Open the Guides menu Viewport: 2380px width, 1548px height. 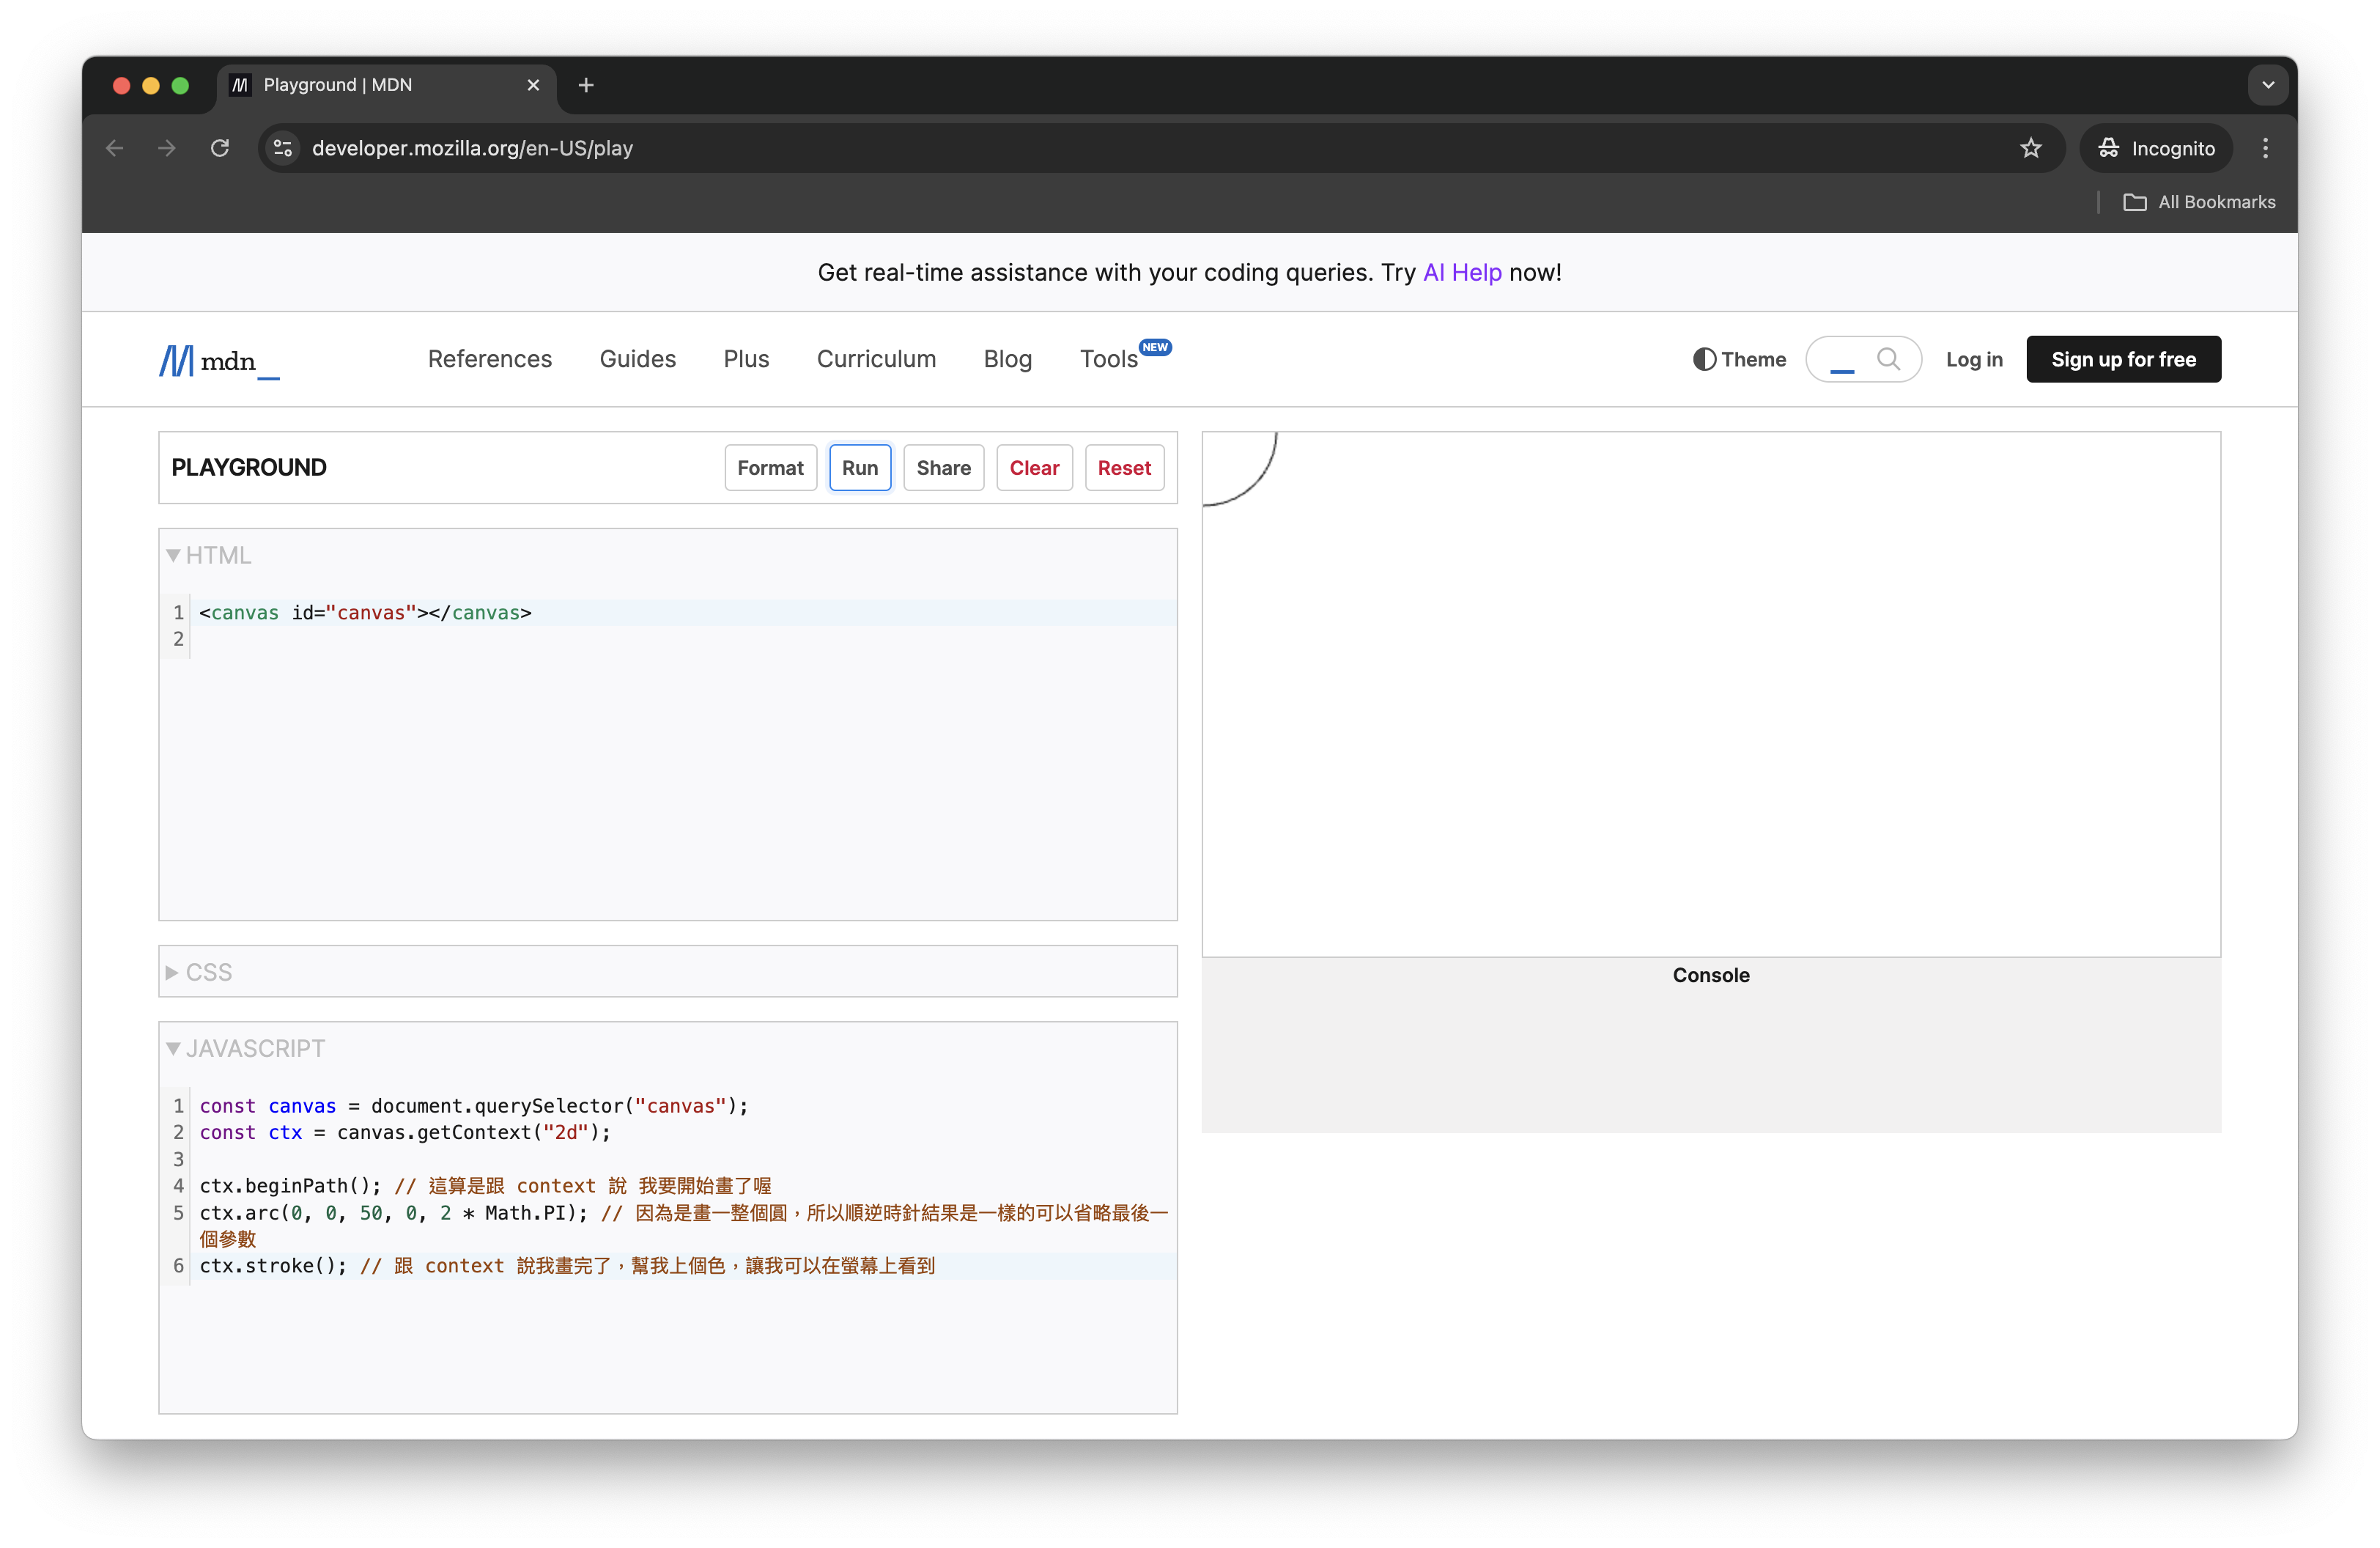[638, 359]
